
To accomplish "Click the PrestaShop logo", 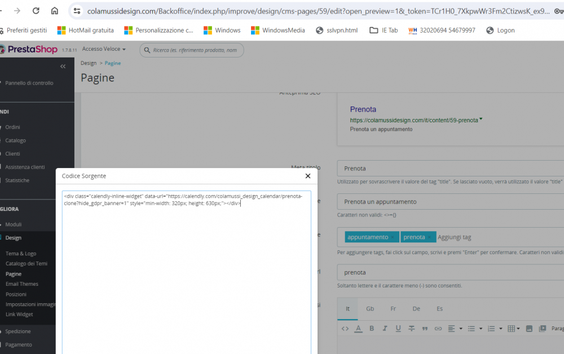I will [29, 49].
